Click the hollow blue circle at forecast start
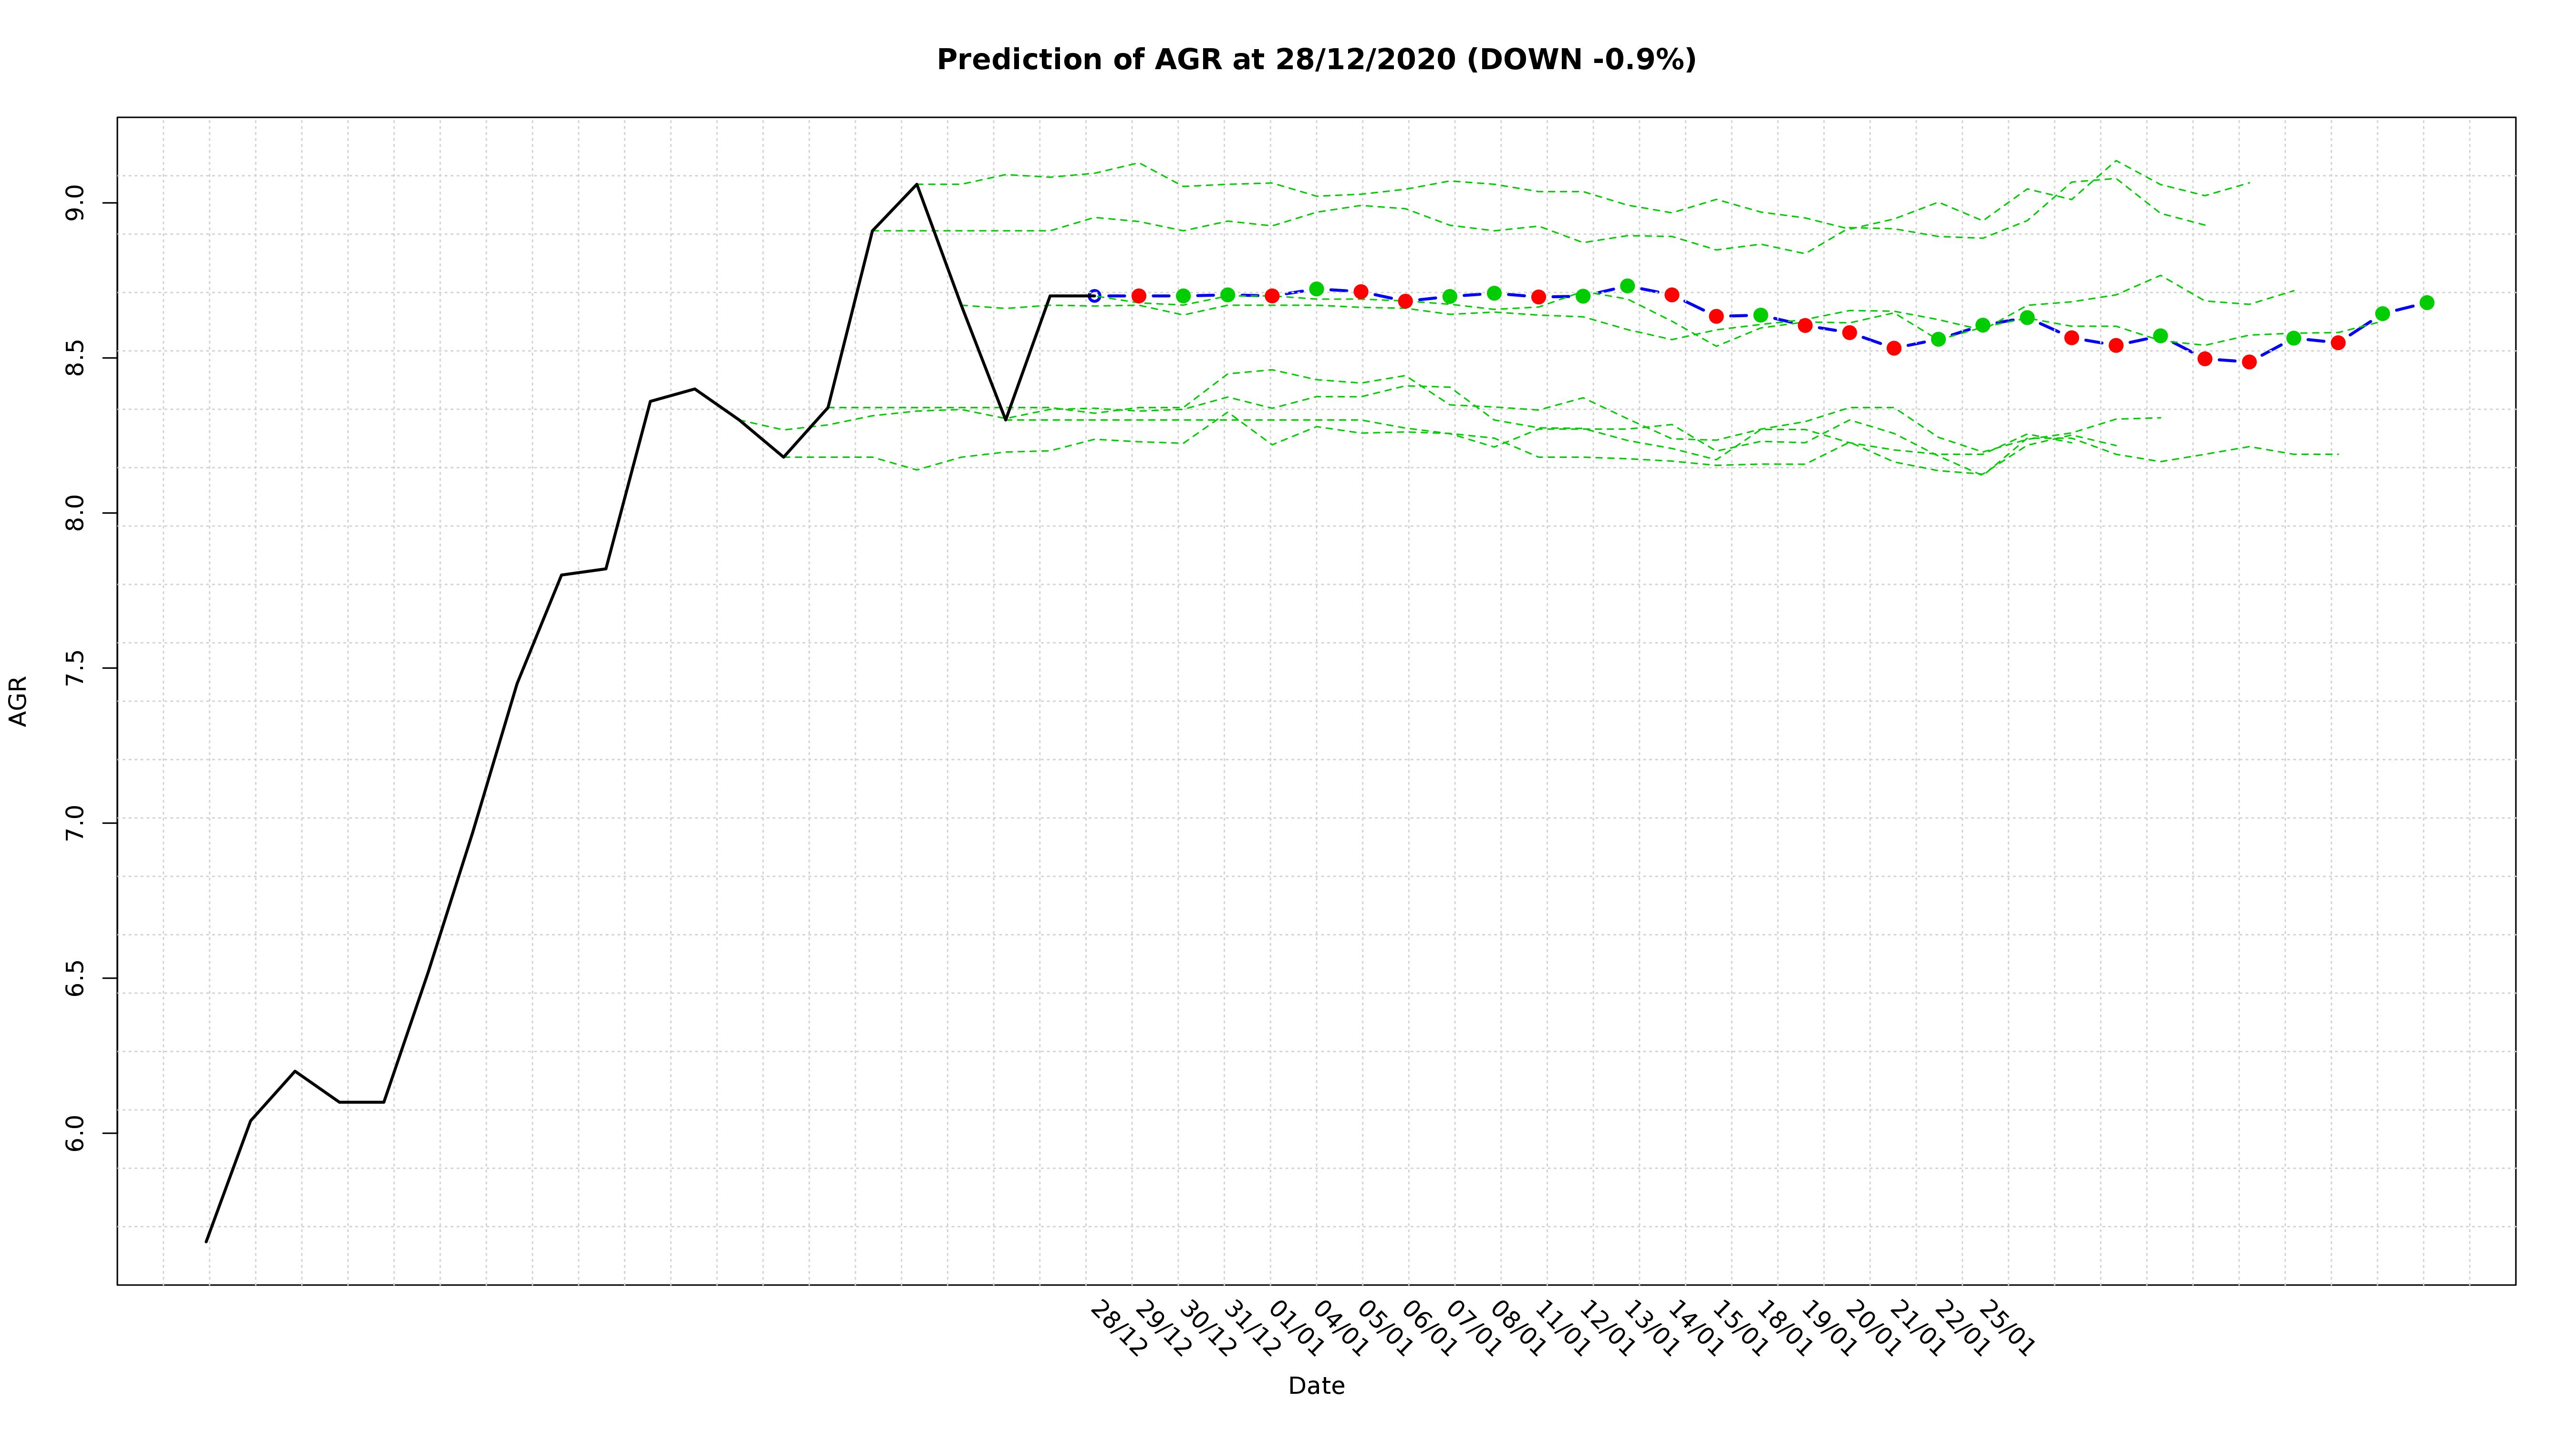 [x=1094, y=296]
